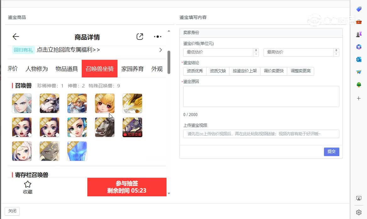Screen dimensions: 367x219
Task: Open the Microsoft 365 sidebar icon
Action: (359, 47)
